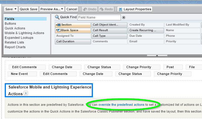Select the Call Duration field
Screen dimensions: 202x119
[73, 42]
